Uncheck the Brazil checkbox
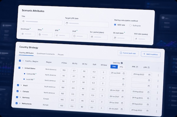Screen dimensions: 177x117 click(x=18, y=85)
